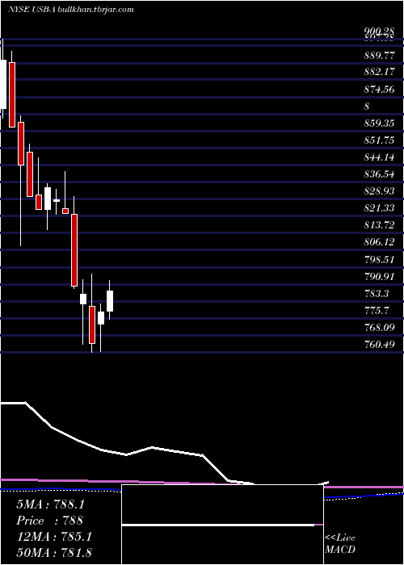
Task: Select the 874.56 price axis label
Action: (379, 90)
